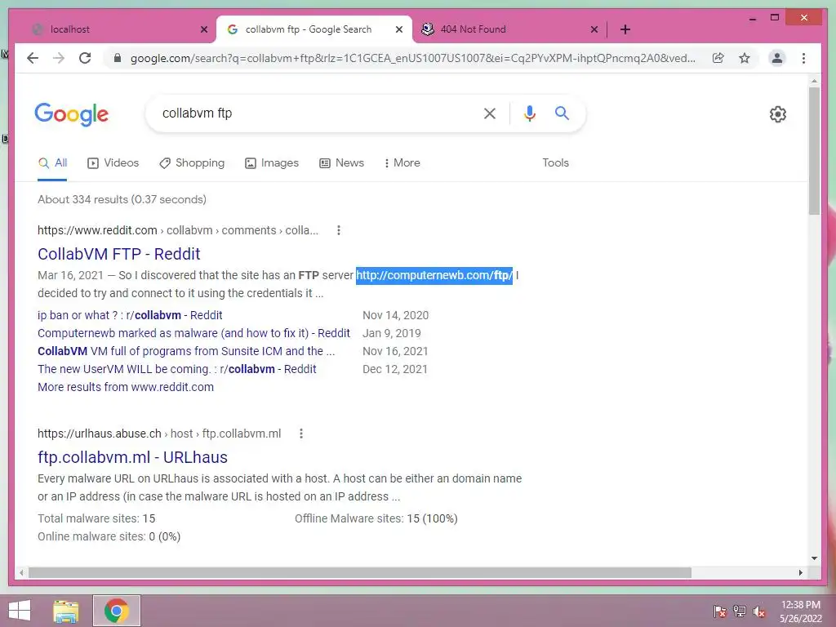Bookmark this page with the star icon
The image size is (836, 627).
(745, 58)
